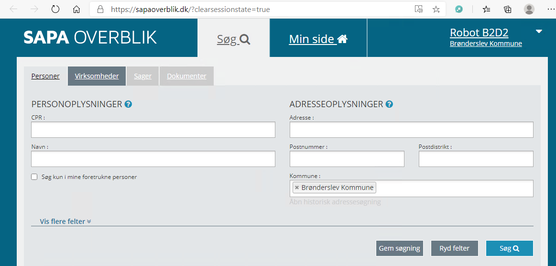
Task: Expand 'Vis flere felter' section
Action: tap(65, 222)
